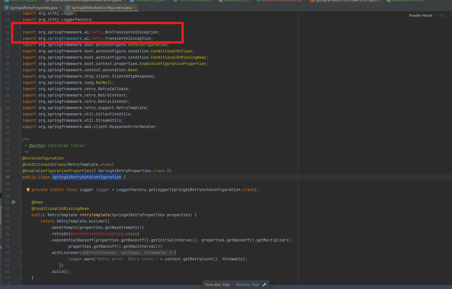Click ResponseErrorHandler import on line 39

point(133,127)
